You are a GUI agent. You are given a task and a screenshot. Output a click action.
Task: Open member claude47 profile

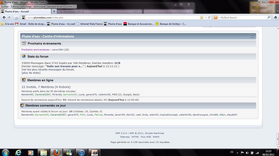[232, 115]
